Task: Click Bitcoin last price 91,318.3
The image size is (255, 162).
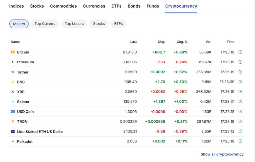Action: point(130,52)
